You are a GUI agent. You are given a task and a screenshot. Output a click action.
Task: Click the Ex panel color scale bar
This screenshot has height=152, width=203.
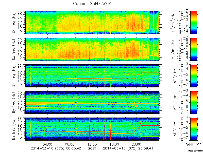[193, 23]
